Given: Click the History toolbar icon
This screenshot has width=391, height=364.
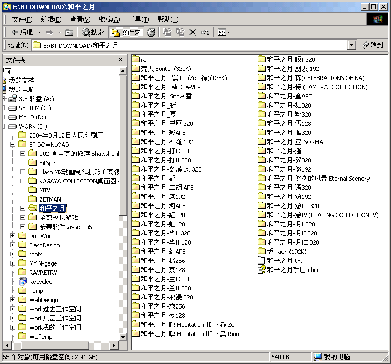Looking at the screenshot, I should coord(151,32).
